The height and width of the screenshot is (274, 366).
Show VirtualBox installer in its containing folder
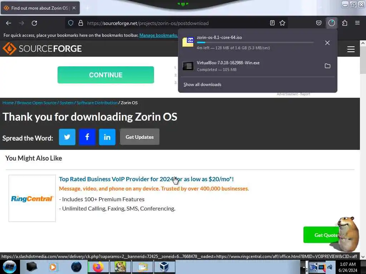click(327, 66)
